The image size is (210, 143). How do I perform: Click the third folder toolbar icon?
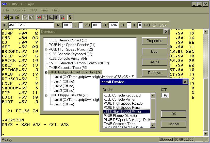click(18, 18)
